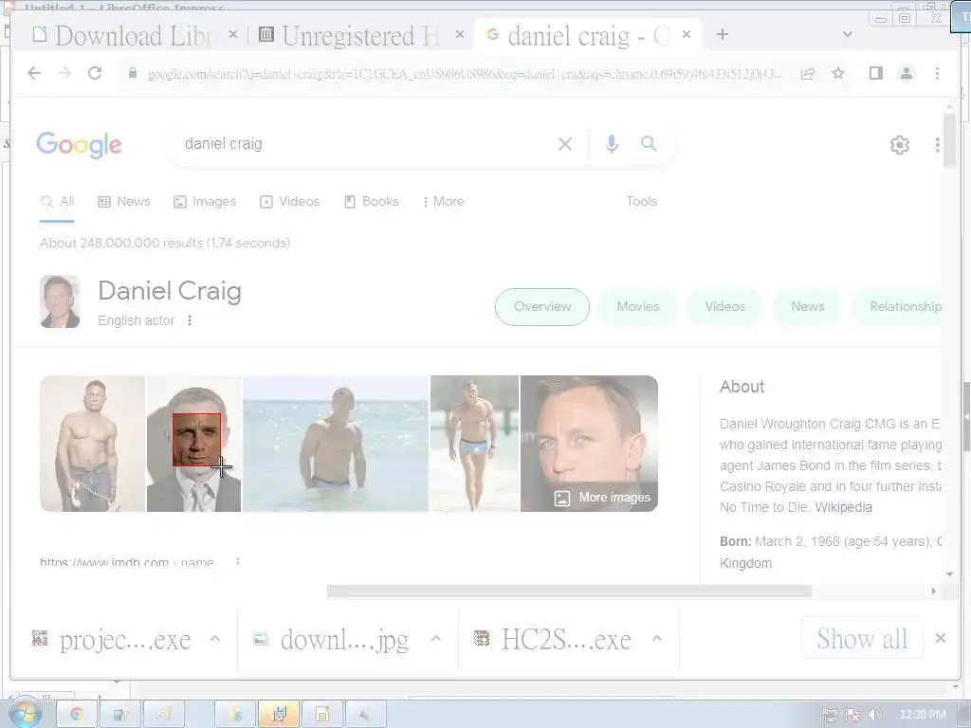Open the beach walking photo
The height and width of the screenshot is (728, 971).
[474, 444]
